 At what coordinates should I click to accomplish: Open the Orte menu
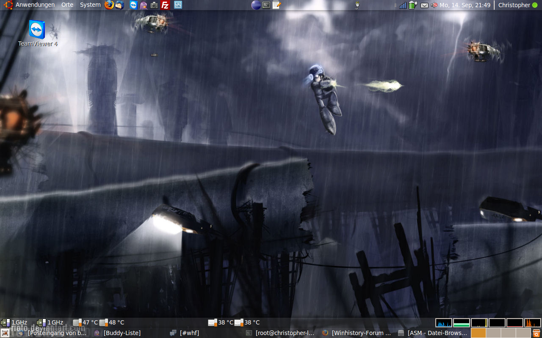pyautogui.click(x=67, y=5)
